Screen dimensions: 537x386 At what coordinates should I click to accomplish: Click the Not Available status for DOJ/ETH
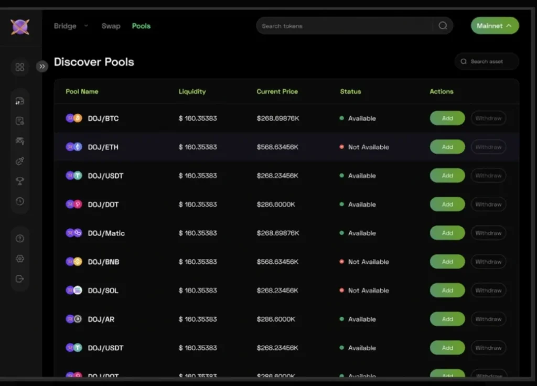point(364,147)
